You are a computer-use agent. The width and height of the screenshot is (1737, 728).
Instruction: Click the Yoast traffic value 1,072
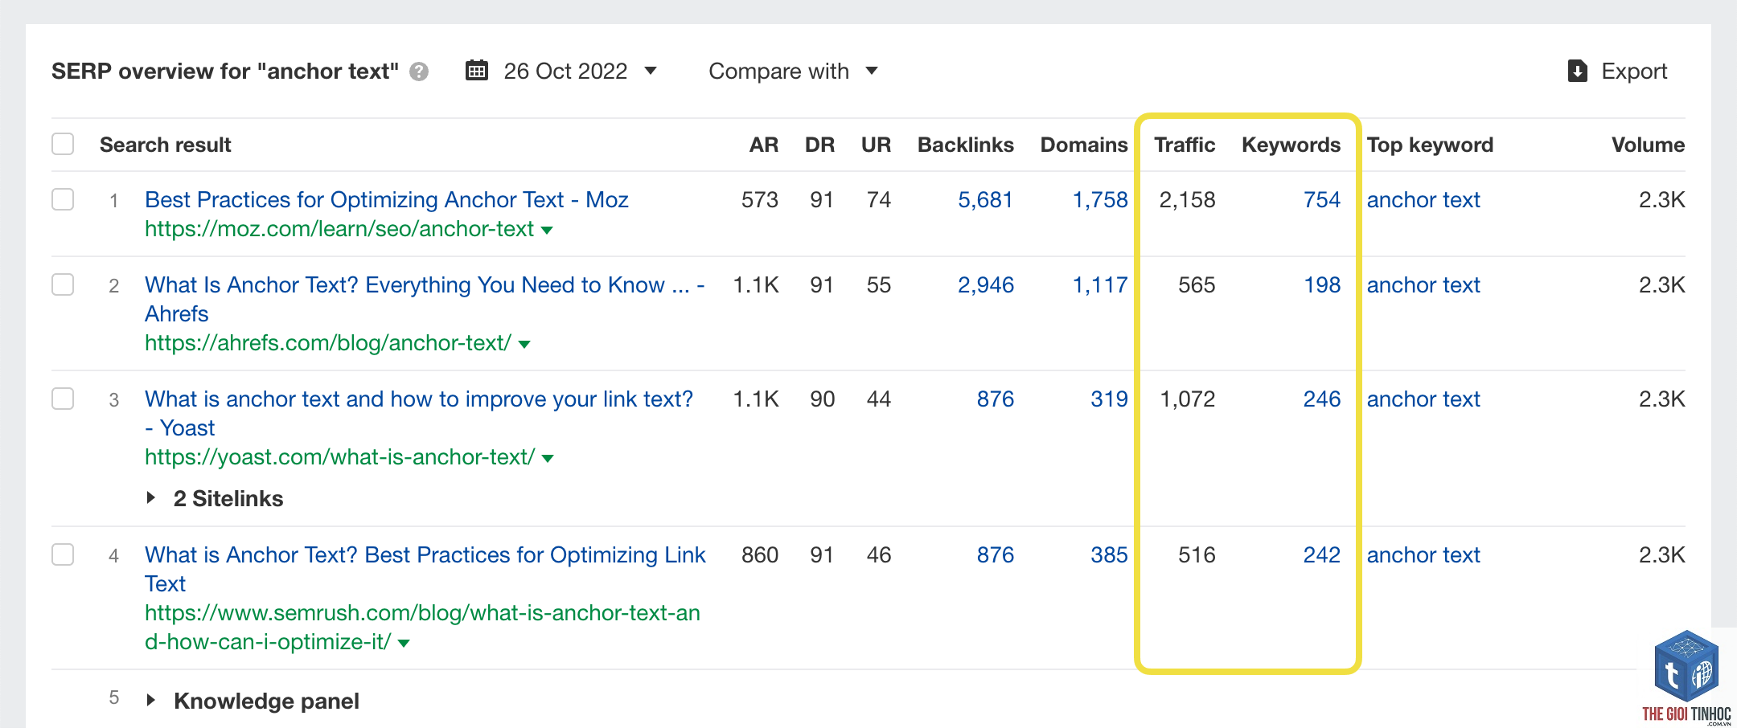(x=1187, y=399)
